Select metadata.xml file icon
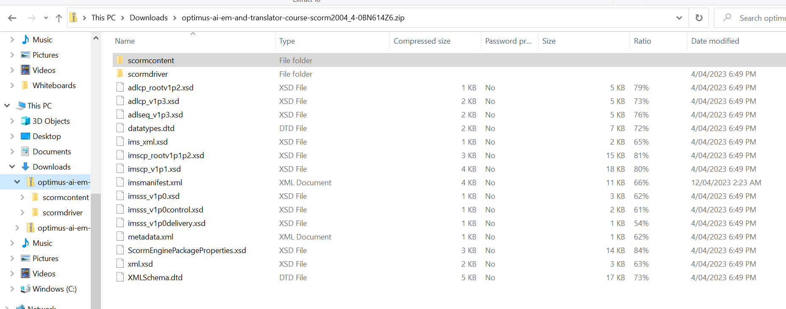The height and width of the screenshot is (309, 786). click(x=120, y=236)
